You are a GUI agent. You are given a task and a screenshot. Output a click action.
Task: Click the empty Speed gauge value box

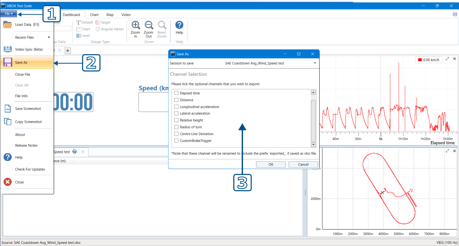tap(153, 102)
